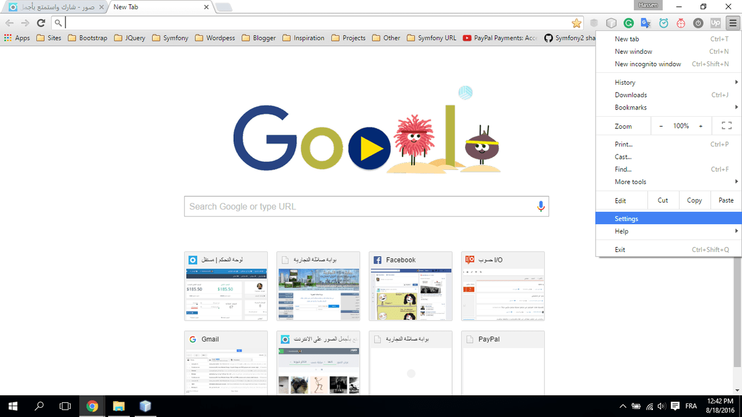
Task: Click the volume icon in system tray
Action: pyautogui.click(x=662, y=406)
